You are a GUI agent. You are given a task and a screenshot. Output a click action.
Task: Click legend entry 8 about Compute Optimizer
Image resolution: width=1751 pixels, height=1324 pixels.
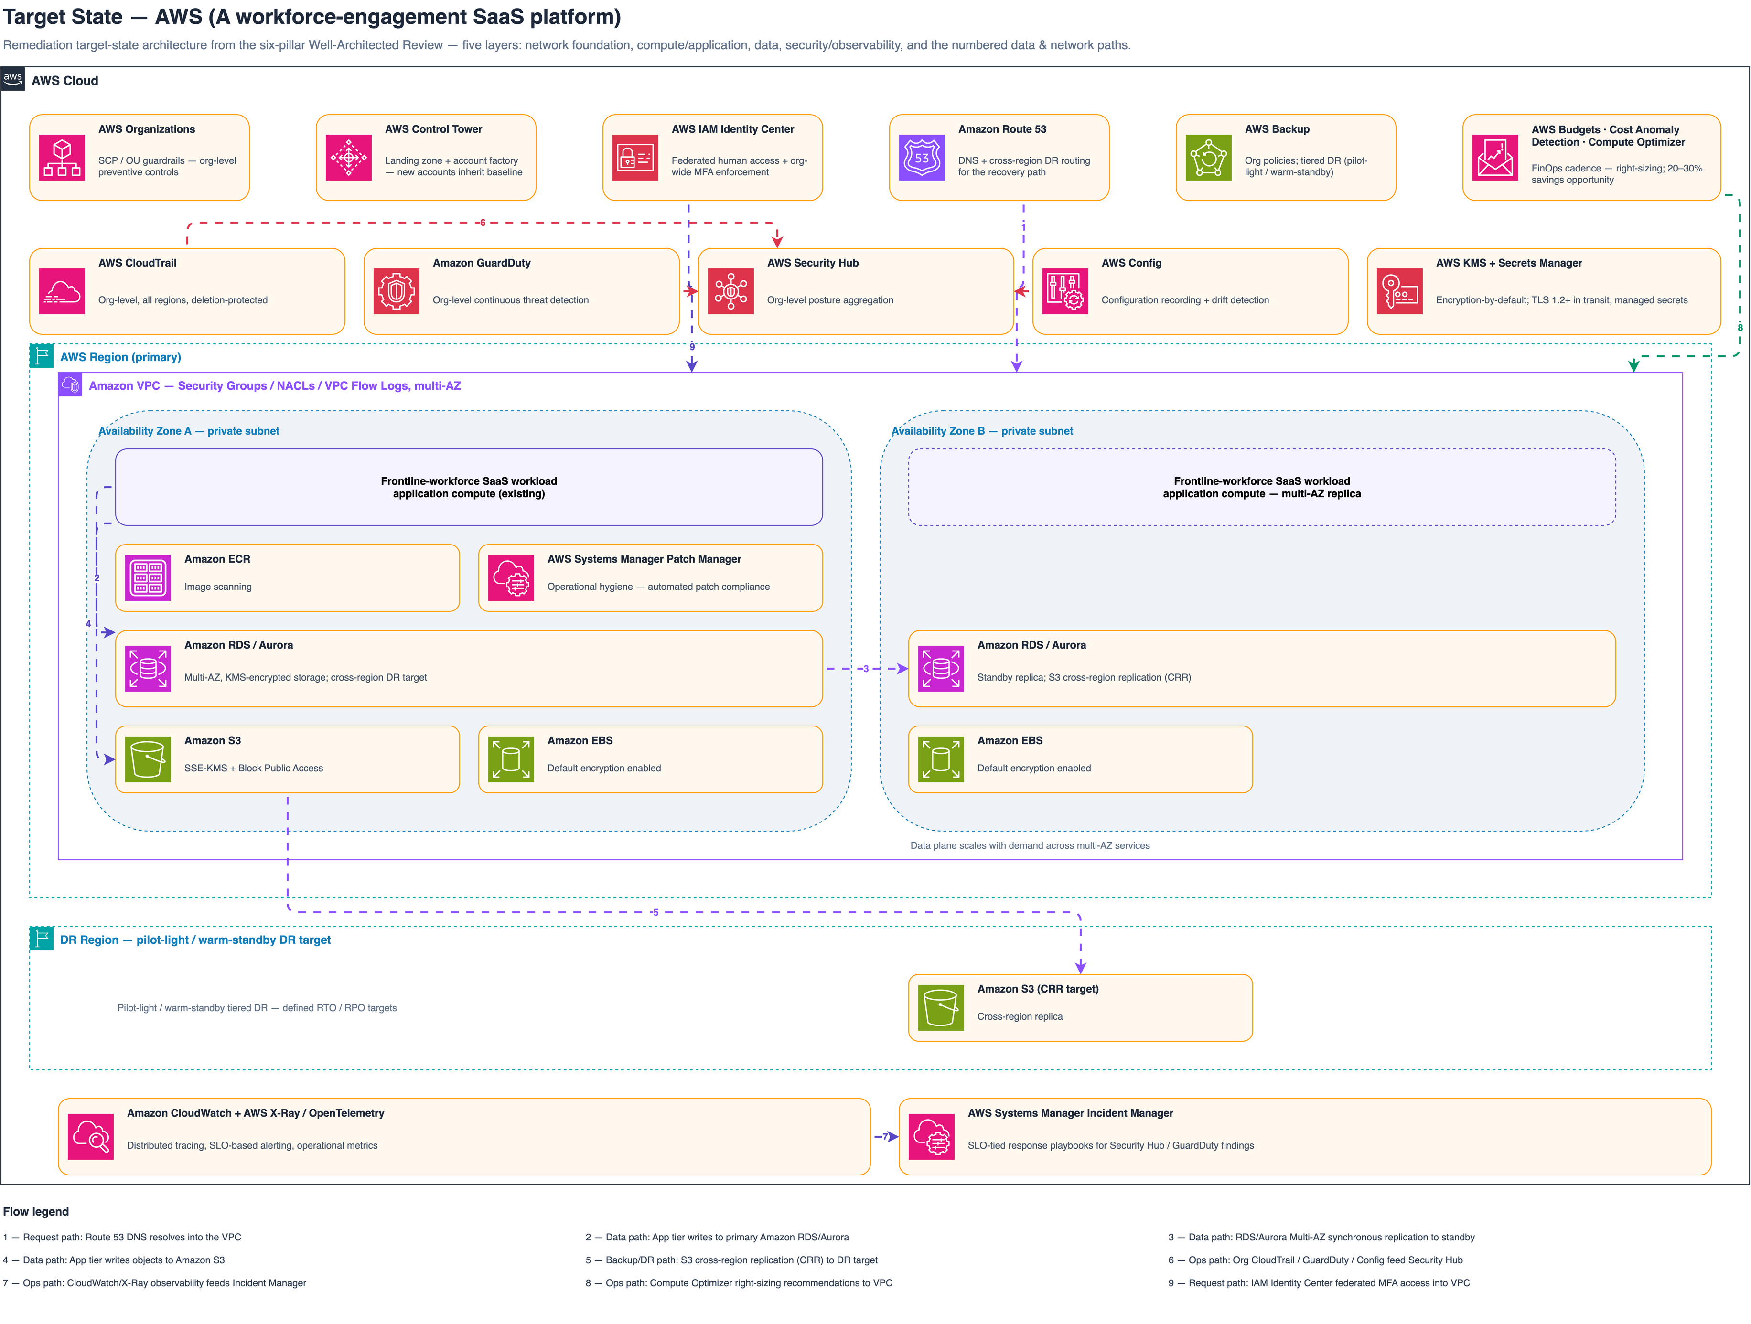(x=740, y=1283)
